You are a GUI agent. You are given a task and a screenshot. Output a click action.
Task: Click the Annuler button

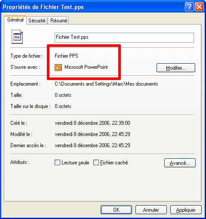click(x=151, y=210)
